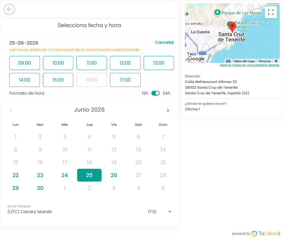
Task: Select the 12:00 time slot
Action: point(125,63)
